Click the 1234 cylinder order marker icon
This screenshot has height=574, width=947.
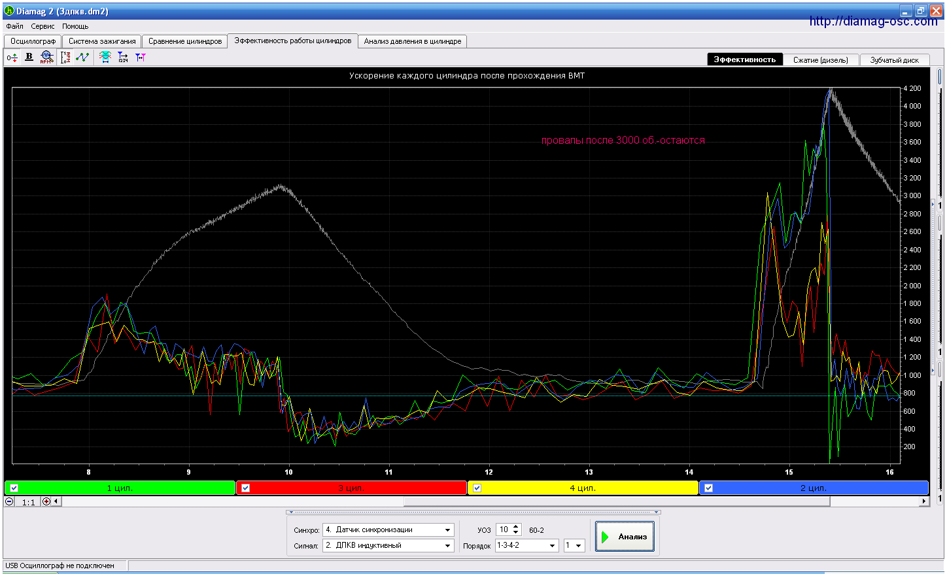122,58
